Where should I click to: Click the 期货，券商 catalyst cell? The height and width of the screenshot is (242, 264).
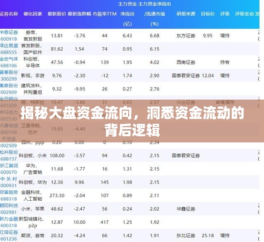33,235
